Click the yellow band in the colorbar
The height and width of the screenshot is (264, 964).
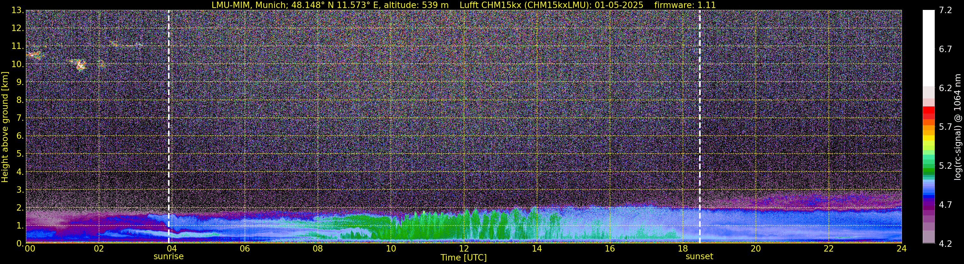coord(928,138)
